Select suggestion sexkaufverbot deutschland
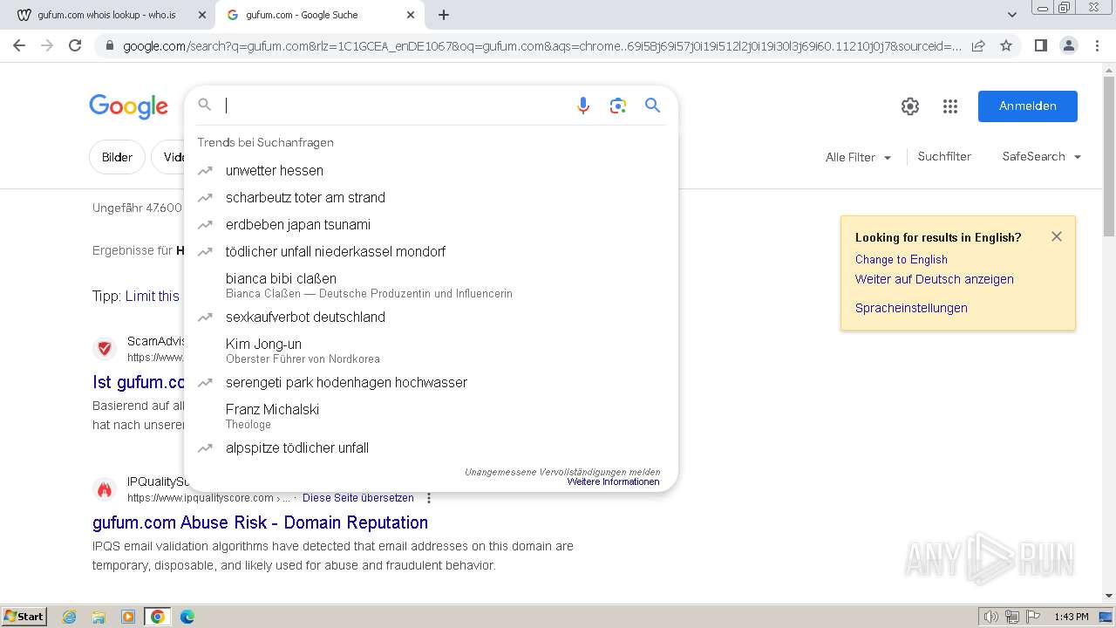1116x628 pixels. pyautogui.click(x=431, y=317)
